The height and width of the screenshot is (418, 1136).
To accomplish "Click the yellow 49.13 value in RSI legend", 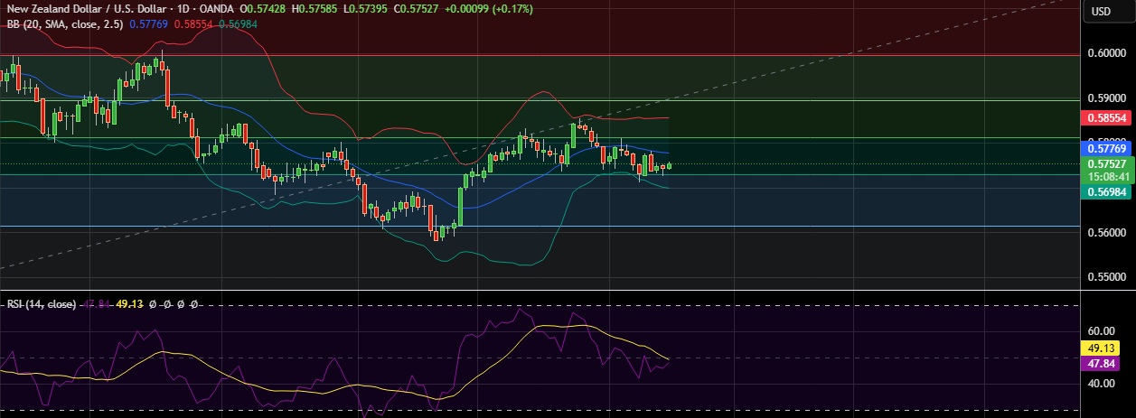I will tap(130, 304).
